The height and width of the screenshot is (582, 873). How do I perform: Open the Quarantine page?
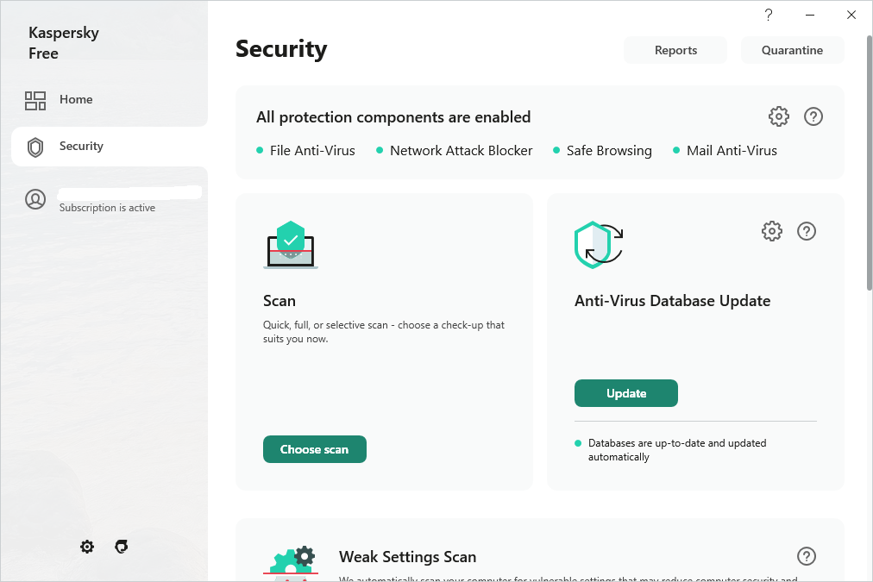[792, 50]
